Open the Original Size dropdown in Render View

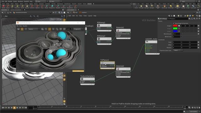79,29
